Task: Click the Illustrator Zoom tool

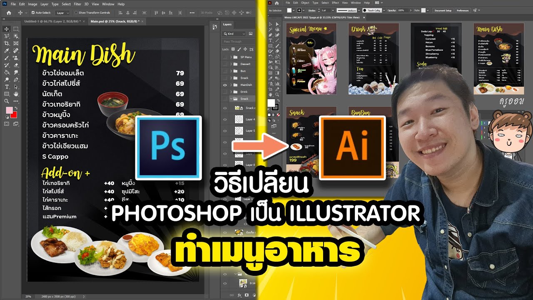Action: coord(277,94)
